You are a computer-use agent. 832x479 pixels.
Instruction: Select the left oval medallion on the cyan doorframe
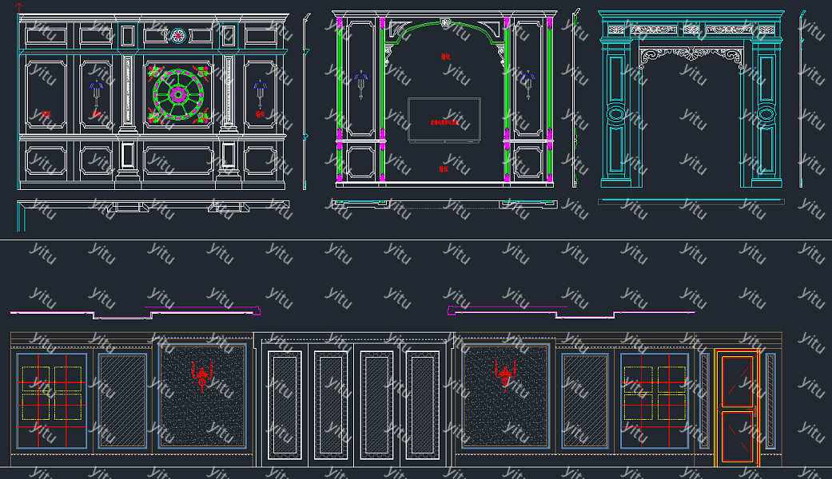[615, 114]
